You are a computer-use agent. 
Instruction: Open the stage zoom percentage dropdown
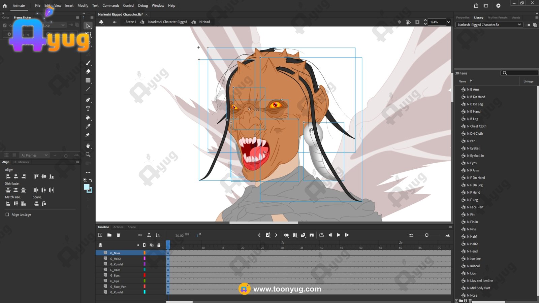tap(448, 22)
